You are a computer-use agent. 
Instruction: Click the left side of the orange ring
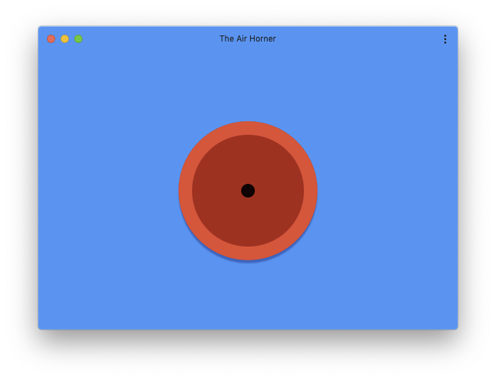pos(185,191)
